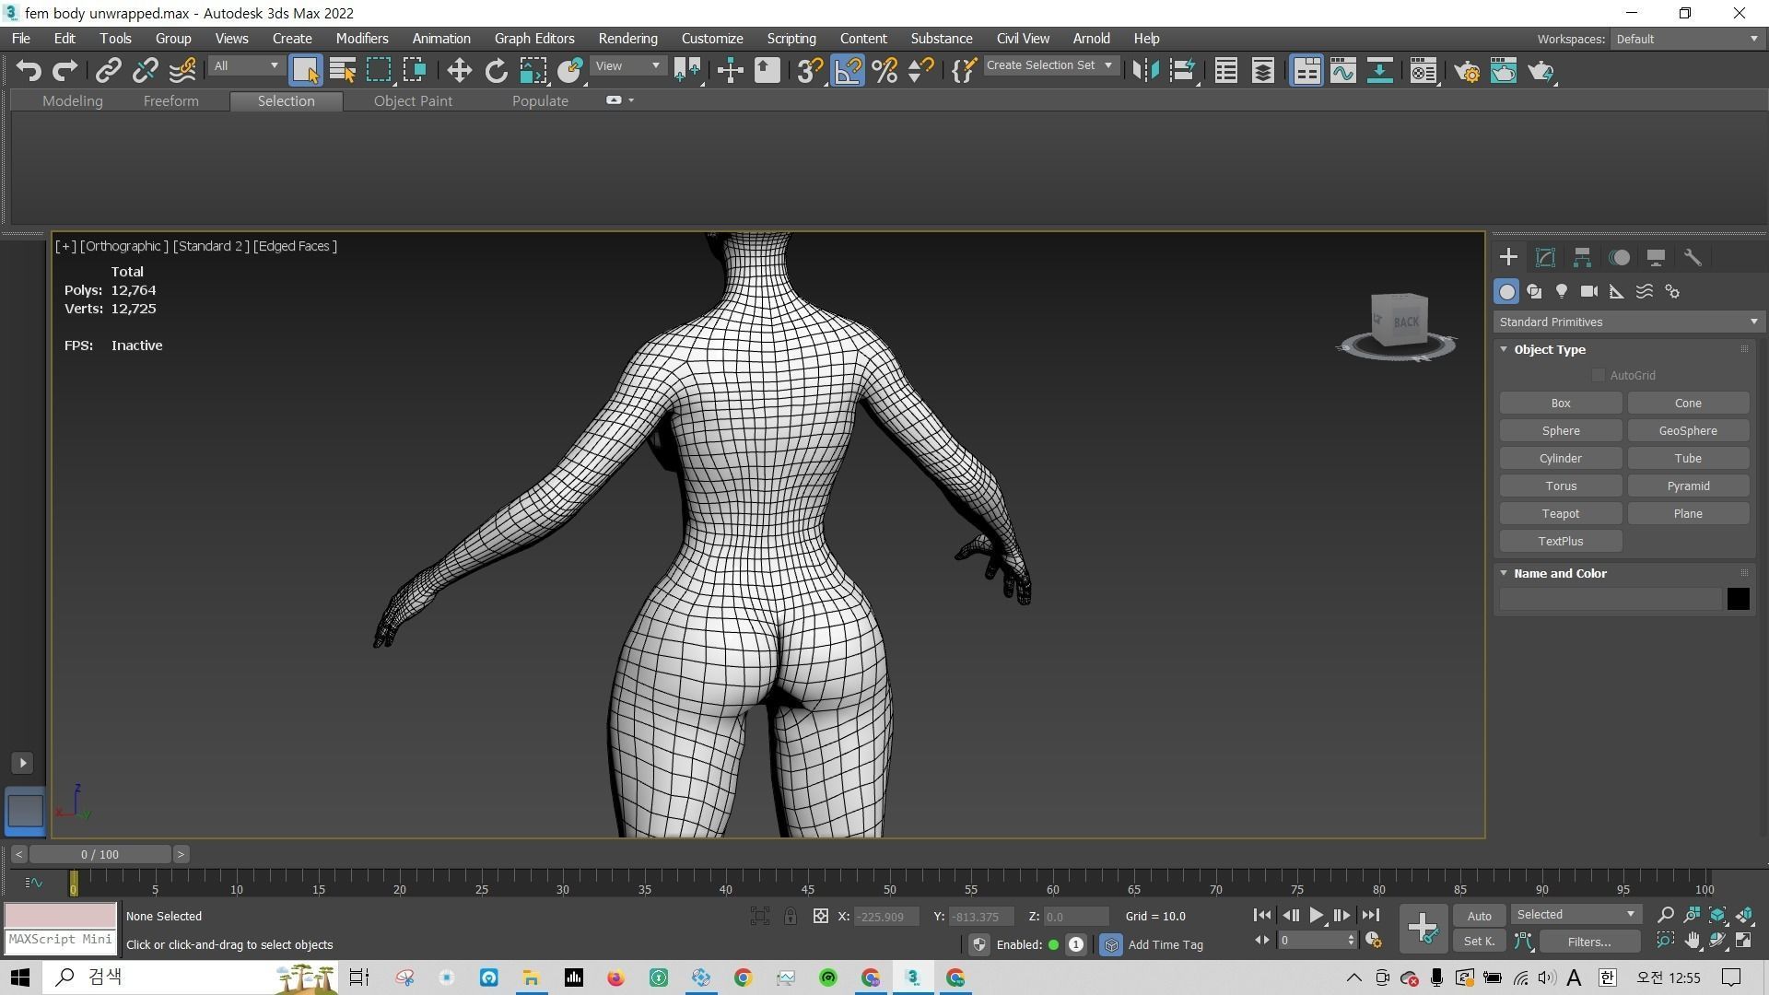
Task: Click the Cylinder button
Action: [x=1561, y=458]
